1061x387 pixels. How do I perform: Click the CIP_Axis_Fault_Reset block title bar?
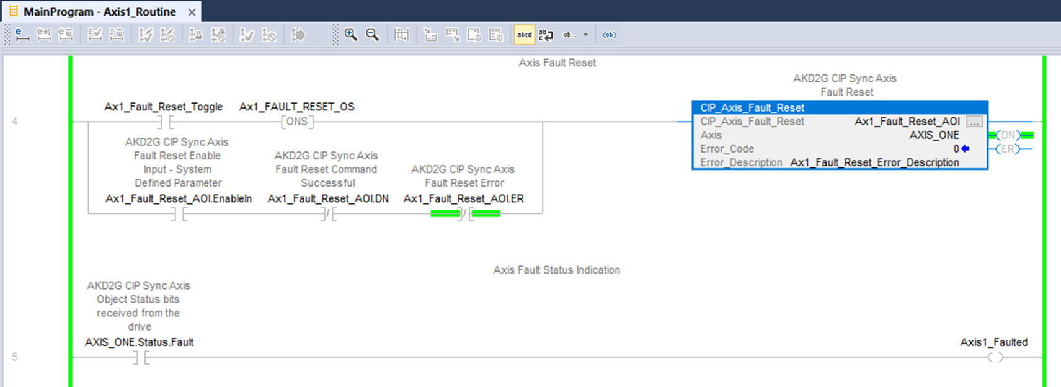point(840,108)
